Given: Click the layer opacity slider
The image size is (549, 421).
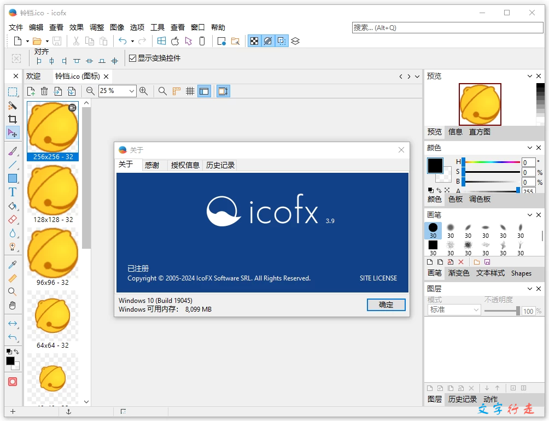Looking at the screenshot, I should coord(501,311).
